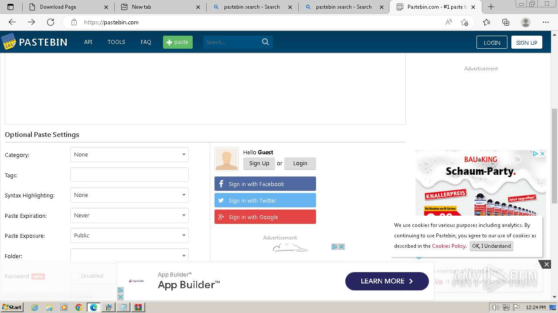The width and height of the screenshot is (558, 313).
Task: Open File Explorer from taskbar
Action: click(x=49, y=307)
